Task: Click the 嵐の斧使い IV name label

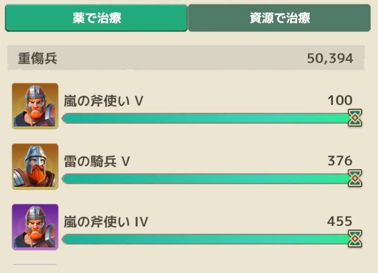Action: (x=106, y=221)
